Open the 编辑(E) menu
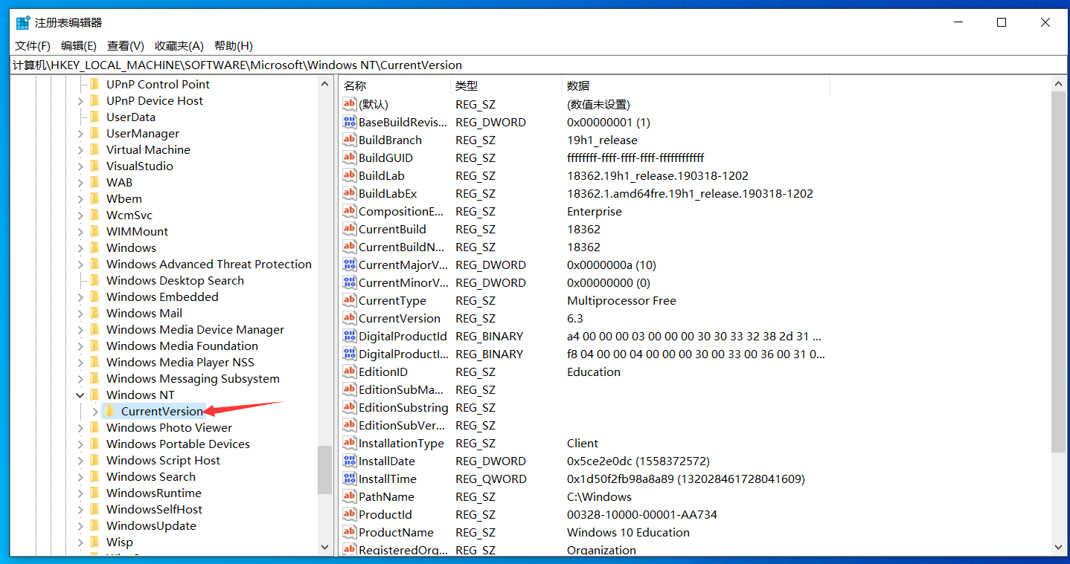This screenshot has width=1070, height=564. pyautogui.click(x=79, y=45)
